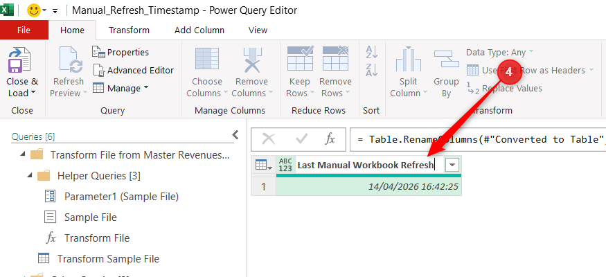Collapse the Helper Queries [3] folder
The height and width of the screenshot is (277, 606).
click(29, 175)
